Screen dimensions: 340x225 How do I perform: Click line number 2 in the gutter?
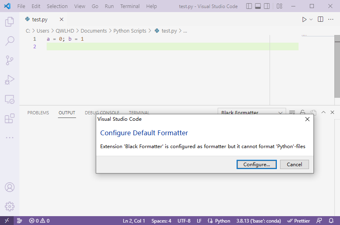click(35, 46)
